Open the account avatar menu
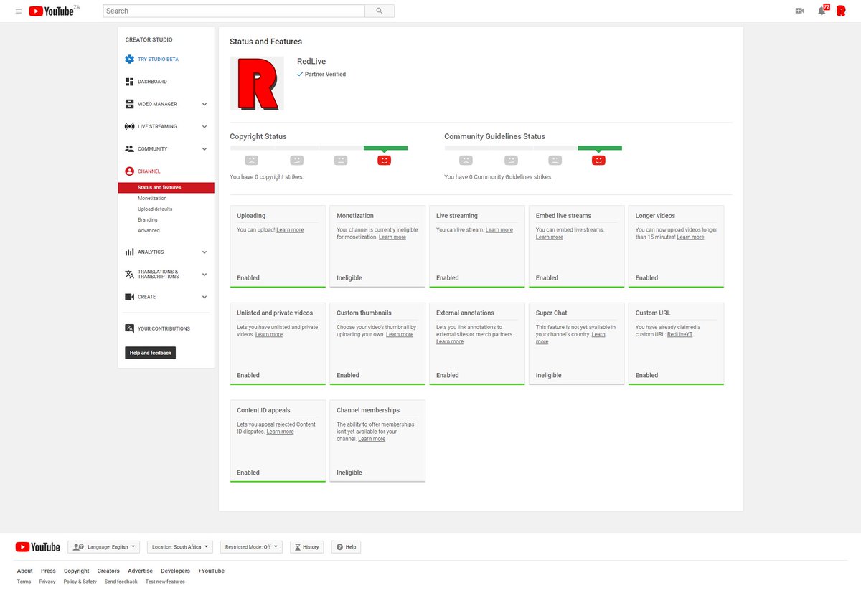861x598 pixels. pos(841,11)
